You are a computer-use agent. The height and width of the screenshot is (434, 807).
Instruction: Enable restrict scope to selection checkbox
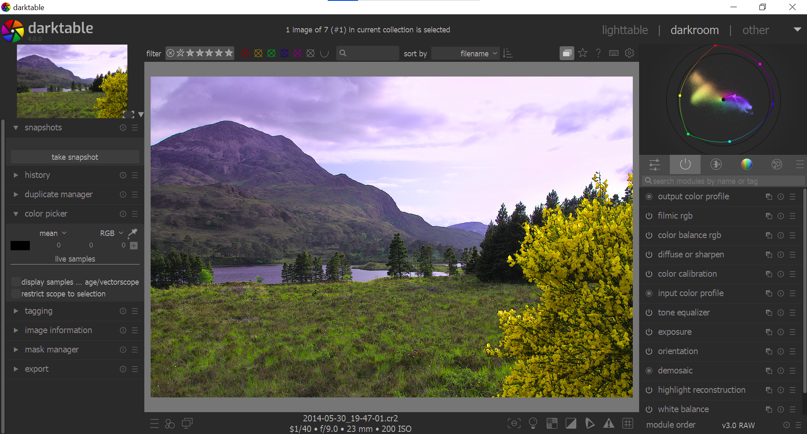(16, 294)
